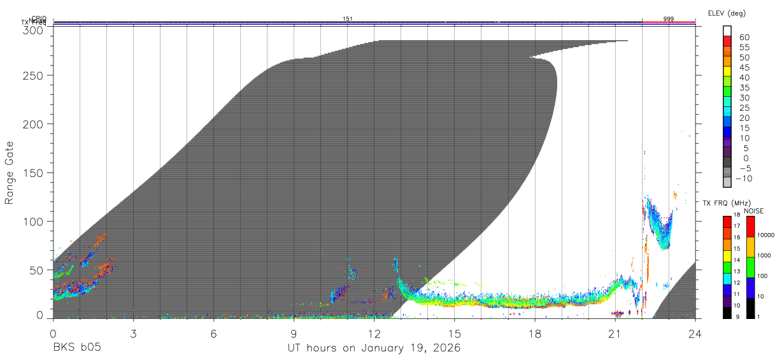Click the red TX FRQ swatch between 18 and 17
This screenshot has height=361, width=782.
tap(727, 221)
